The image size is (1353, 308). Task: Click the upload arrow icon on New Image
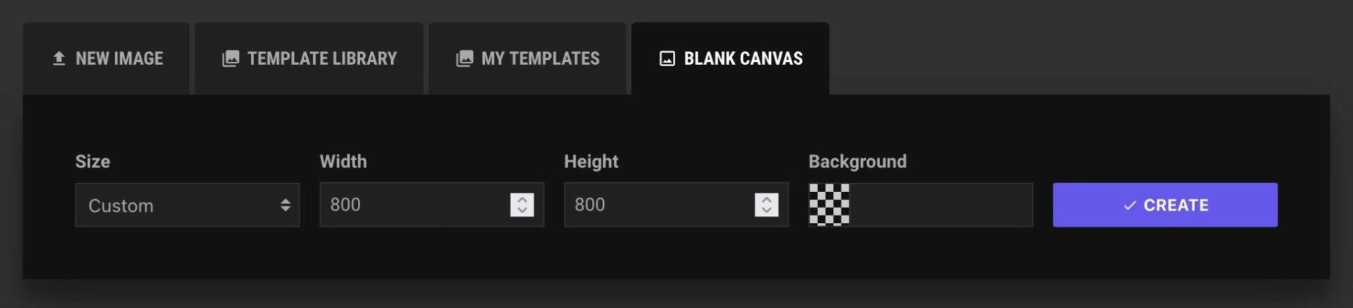[59, 58]
